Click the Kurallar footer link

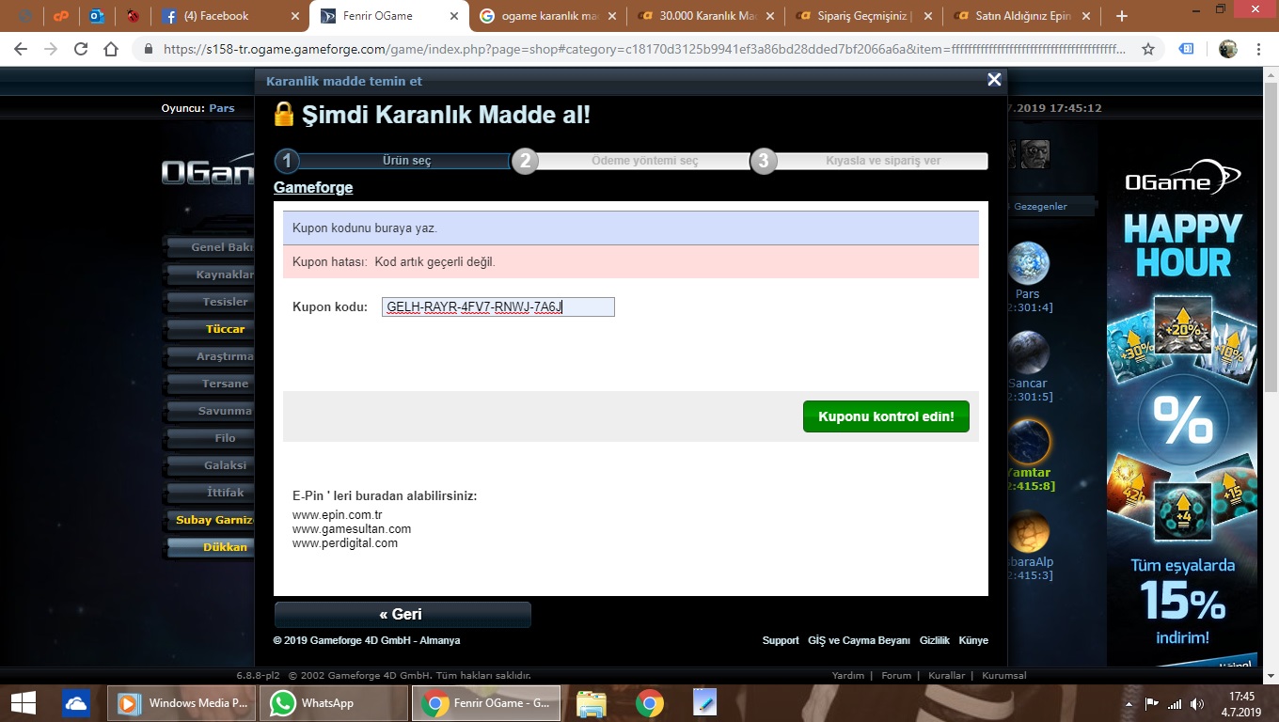click(x=946, y=675)
